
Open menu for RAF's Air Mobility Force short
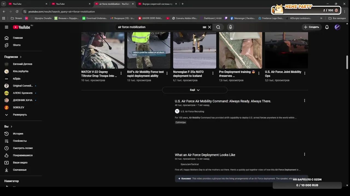point(167,73)
